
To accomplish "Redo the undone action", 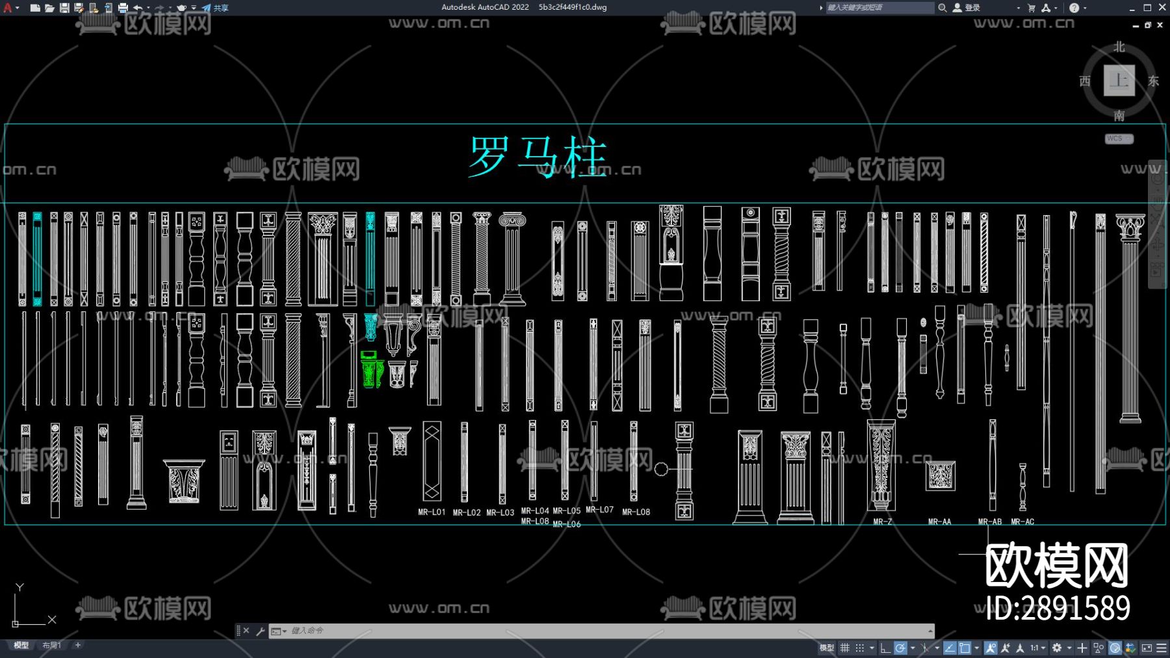I will click(x=160, y=8).
